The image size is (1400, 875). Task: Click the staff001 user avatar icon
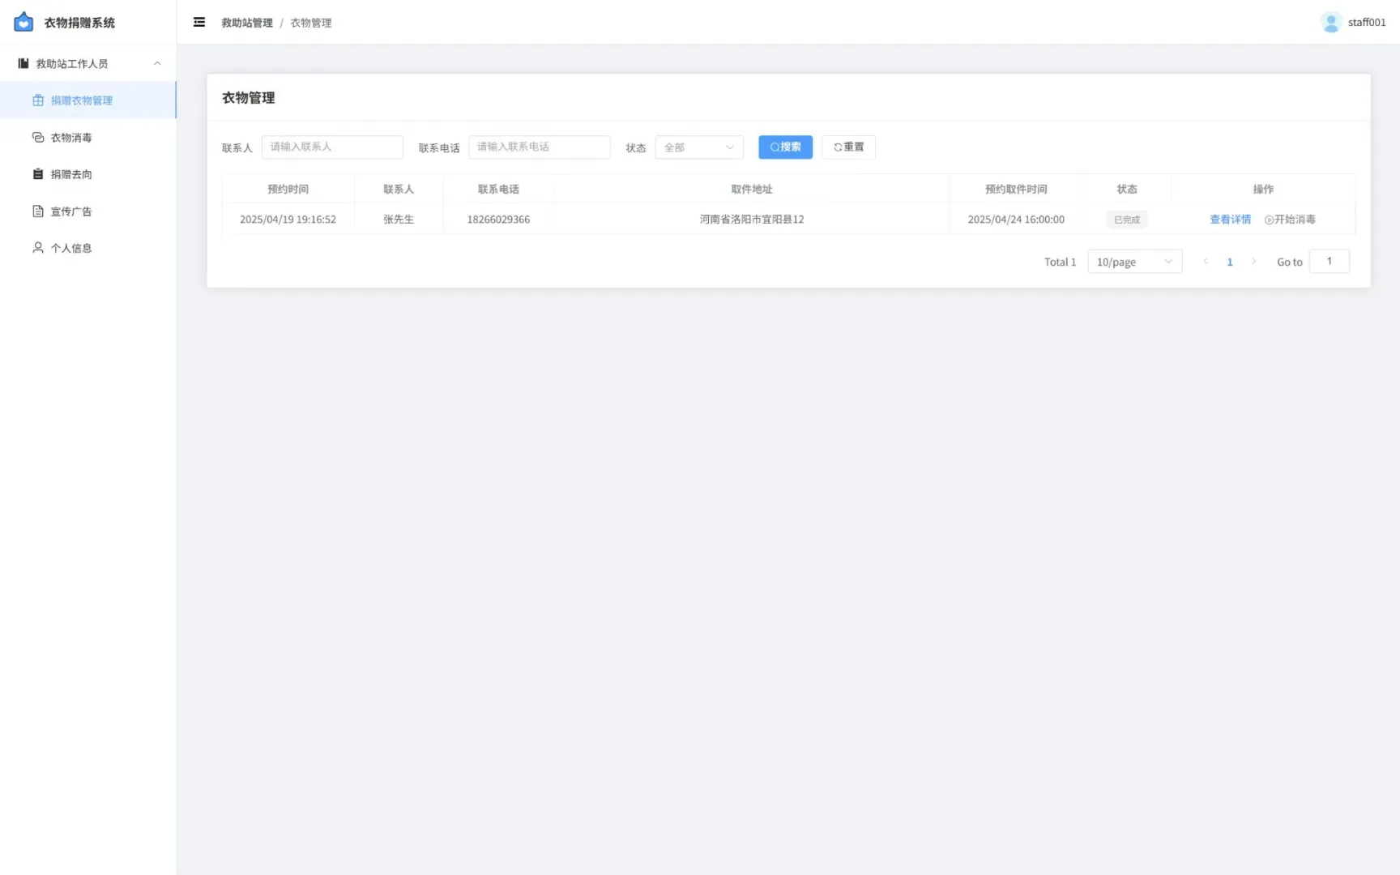pyautogui.click(x=1330, y=22)
